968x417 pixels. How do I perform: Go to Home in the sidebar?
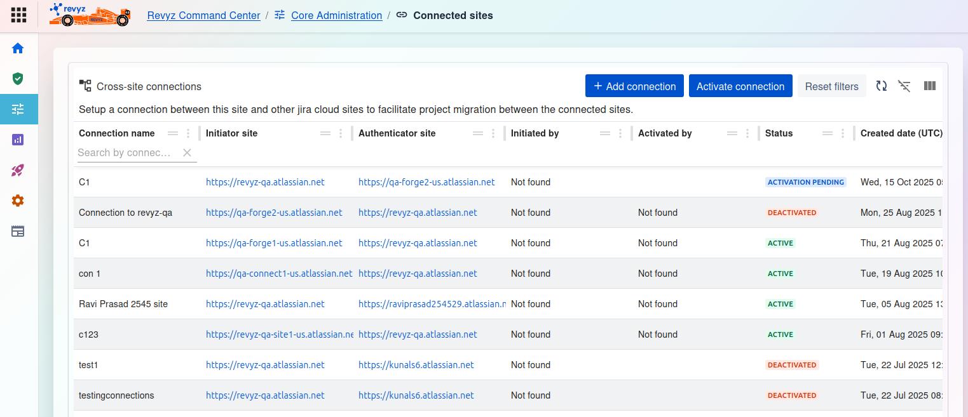[x=18, y=48]
